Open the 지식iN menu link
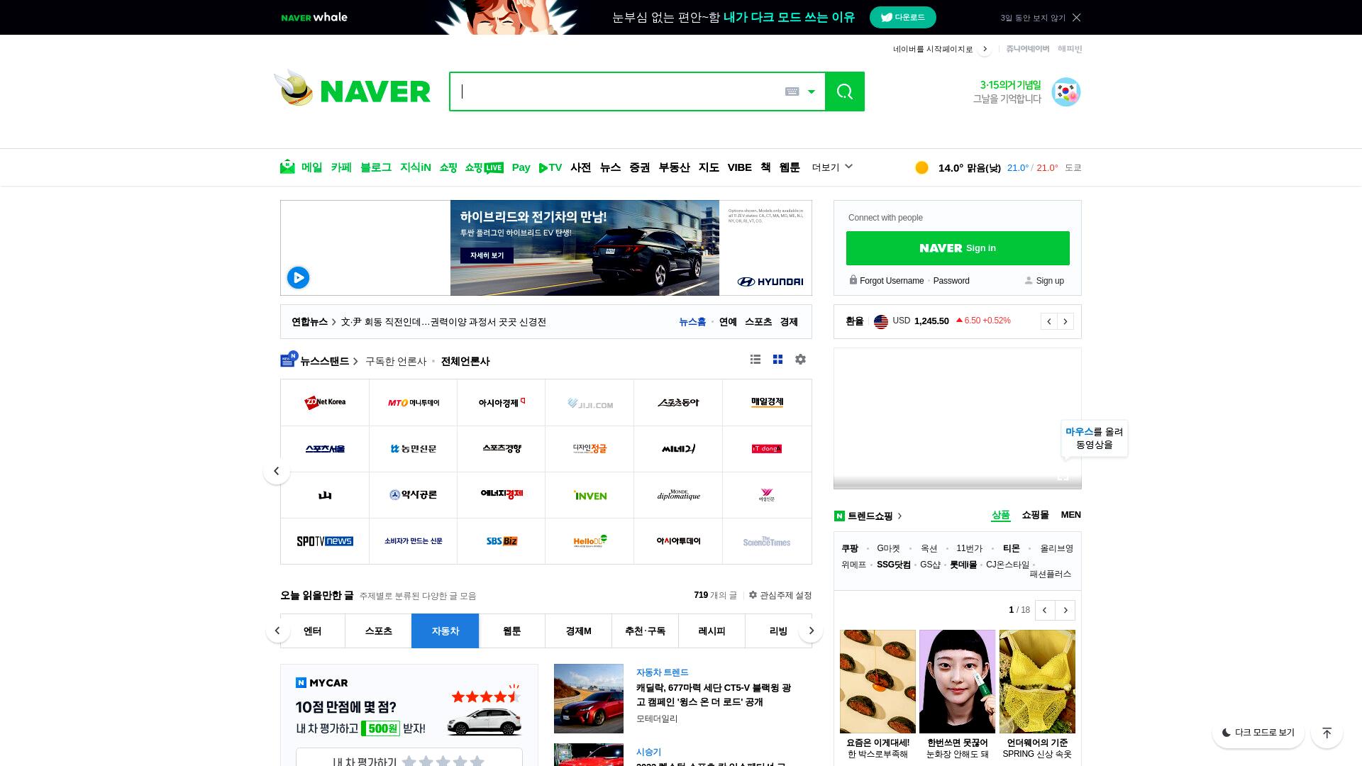 tap(415, 167)
